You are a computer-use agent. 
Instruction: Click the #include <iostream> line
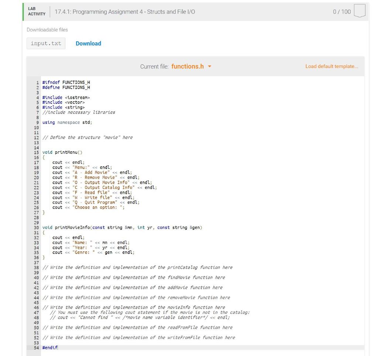66,98
